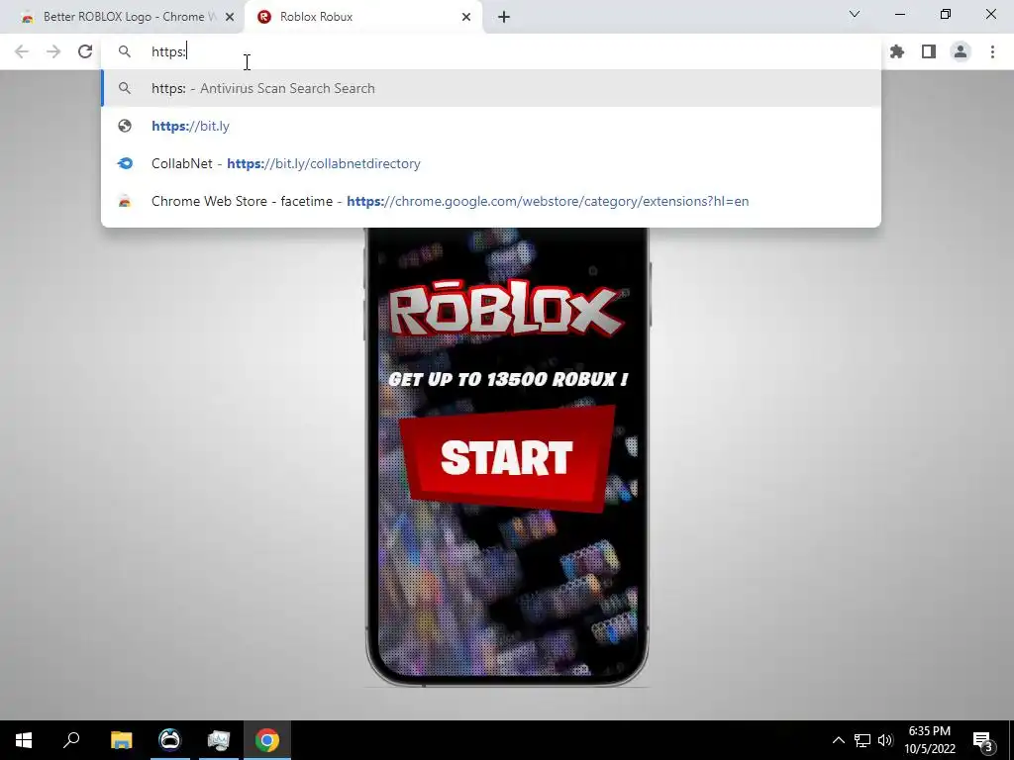The image size is (1014, 760).
Task: Restore down the Chrome window
Action: coord(946,14)
